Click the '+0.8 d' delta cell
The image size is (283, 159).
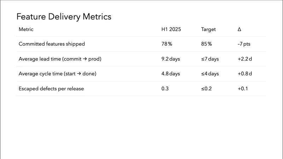tap(245, 74)
